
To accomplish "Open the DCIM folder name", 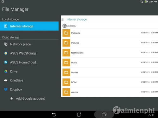I will [x=74, y=82].
